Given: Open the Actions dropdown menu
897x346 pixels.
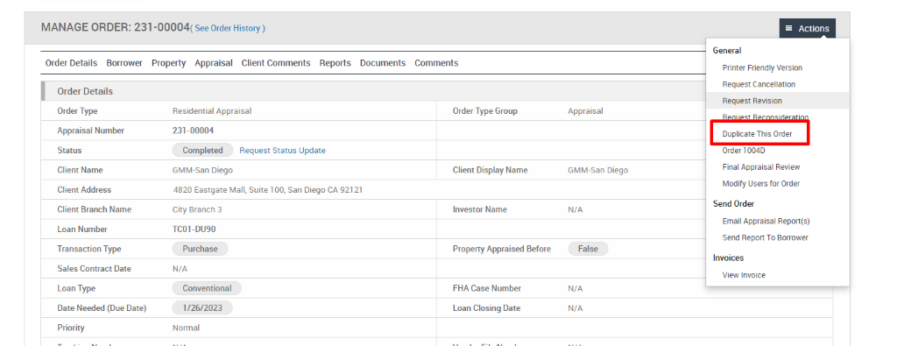Looking at the screenshot, I should tap(807, 28).
